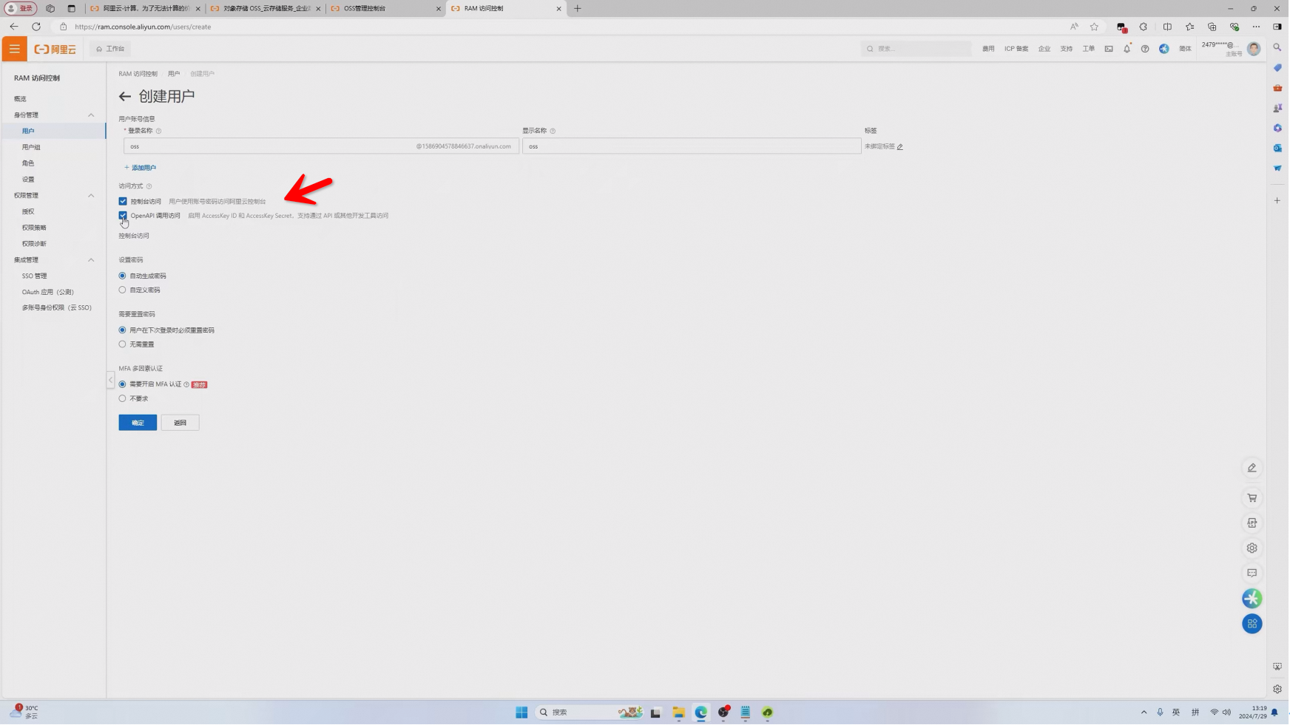
Task: Add this page to browser favorites
Action: pyautogui.click(x=1095, y=27)
